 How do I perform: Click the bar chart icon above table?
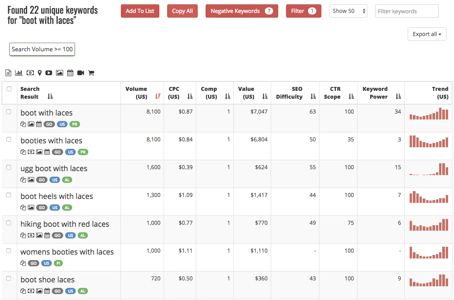point(19,73)
